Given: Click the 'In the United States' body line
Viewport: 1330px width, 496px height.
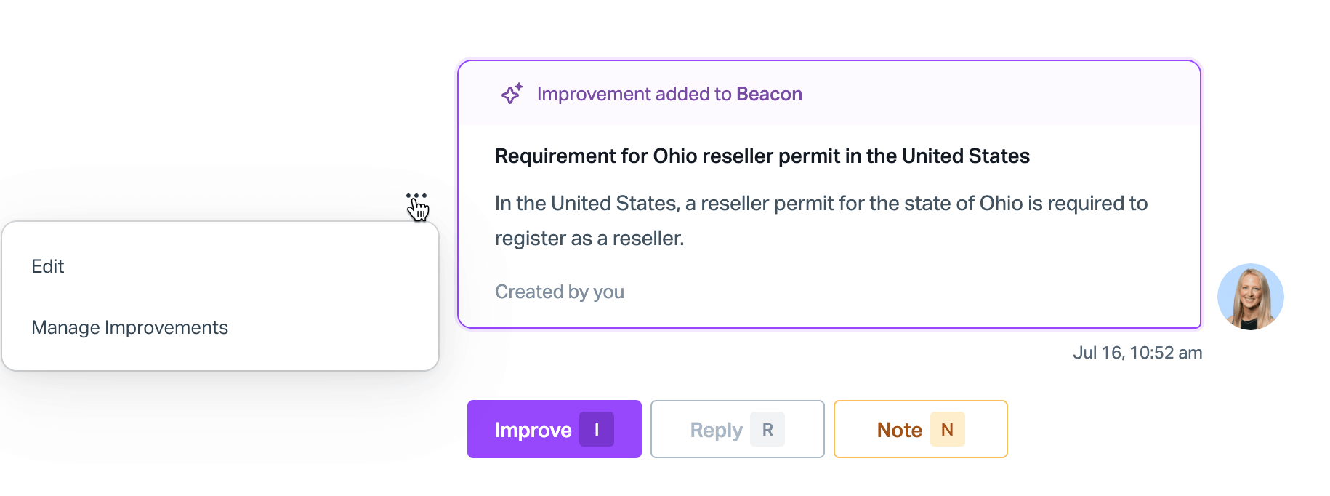Looking at the screenshot, I should coord(821,203).
